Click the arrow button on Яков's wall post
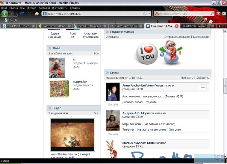The height and width of the screenshot is (164, 227). click(x=203, y=87)
